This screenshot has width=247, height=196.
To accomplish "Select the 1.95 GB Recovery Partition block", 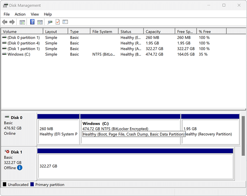I will [210, 129].
